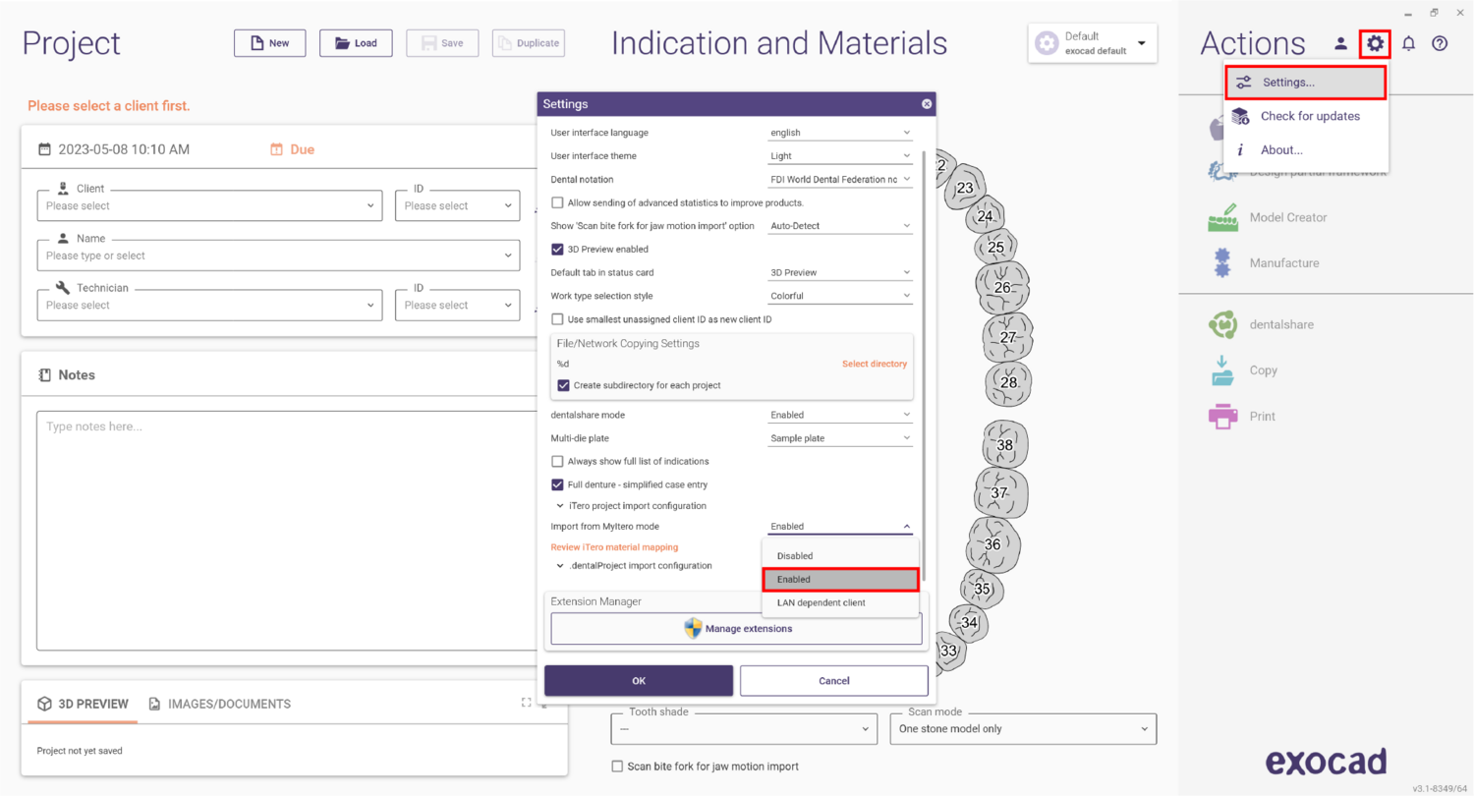The width and height of the screenshot is (1474, 796).
Task: Toggle Allow sending of advanced statistics checkbox
Action: click(557, 202)
